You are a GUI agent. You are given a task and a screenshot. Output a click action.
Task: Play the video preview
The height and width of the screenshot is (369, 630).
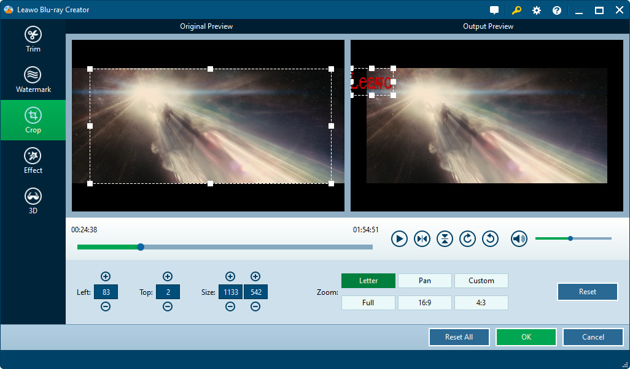(x=399, y=238)
